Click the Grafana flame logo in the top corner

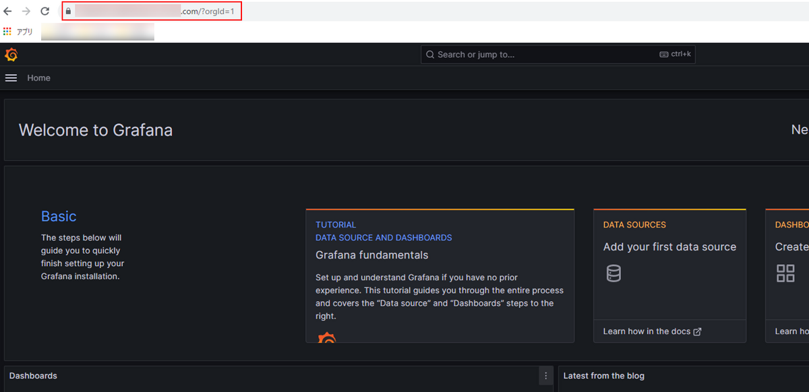point(11,55)
